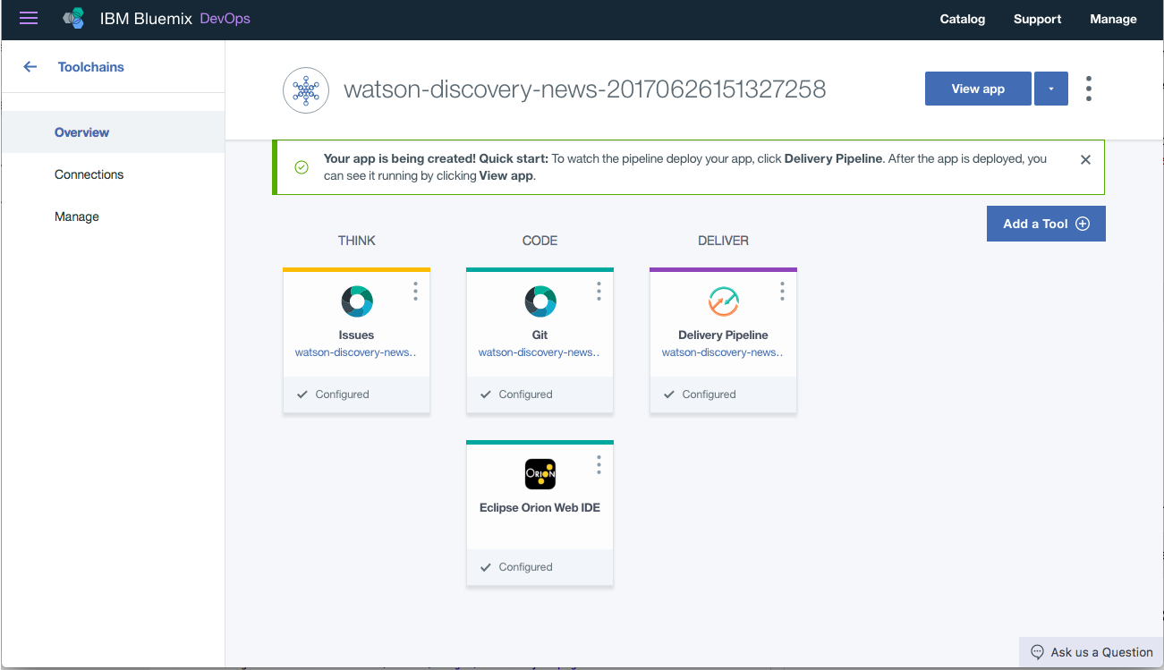
Task: Click Configured text on Orion card
Action: pos(525,567)
